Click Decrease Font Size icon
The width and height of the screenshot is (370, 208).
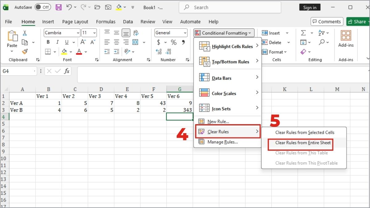pos(92,42)
